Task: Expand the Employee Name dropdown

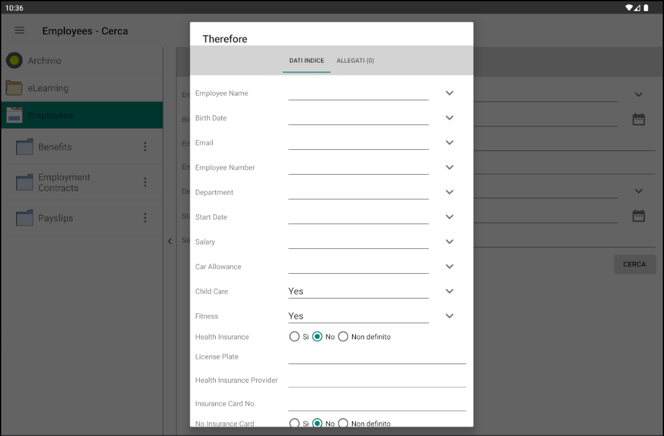Action: [x=449, y=93]
